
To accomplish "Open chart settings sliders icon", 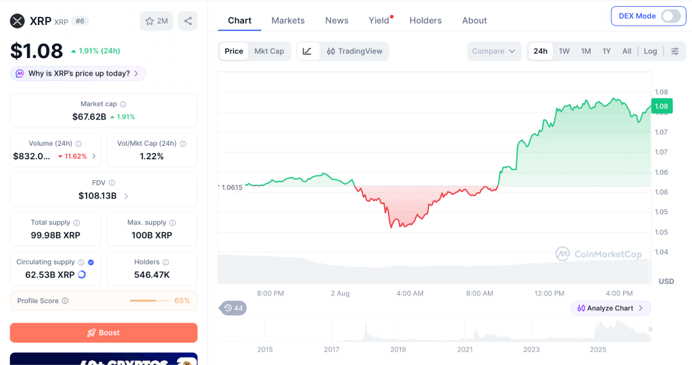I will tap(675, 51).
